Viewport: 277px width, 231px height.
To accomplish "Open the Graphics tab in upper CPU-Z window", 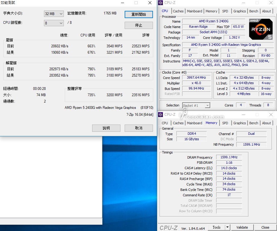I will (240, 11).
